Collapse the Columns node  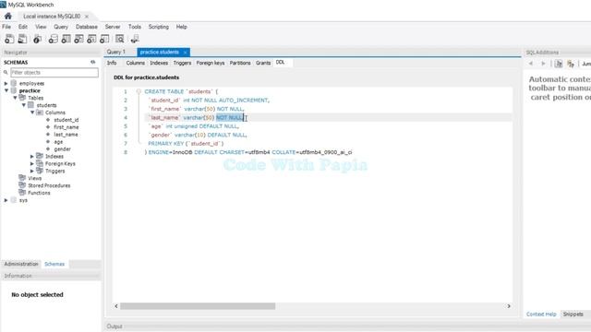(32, 113)
